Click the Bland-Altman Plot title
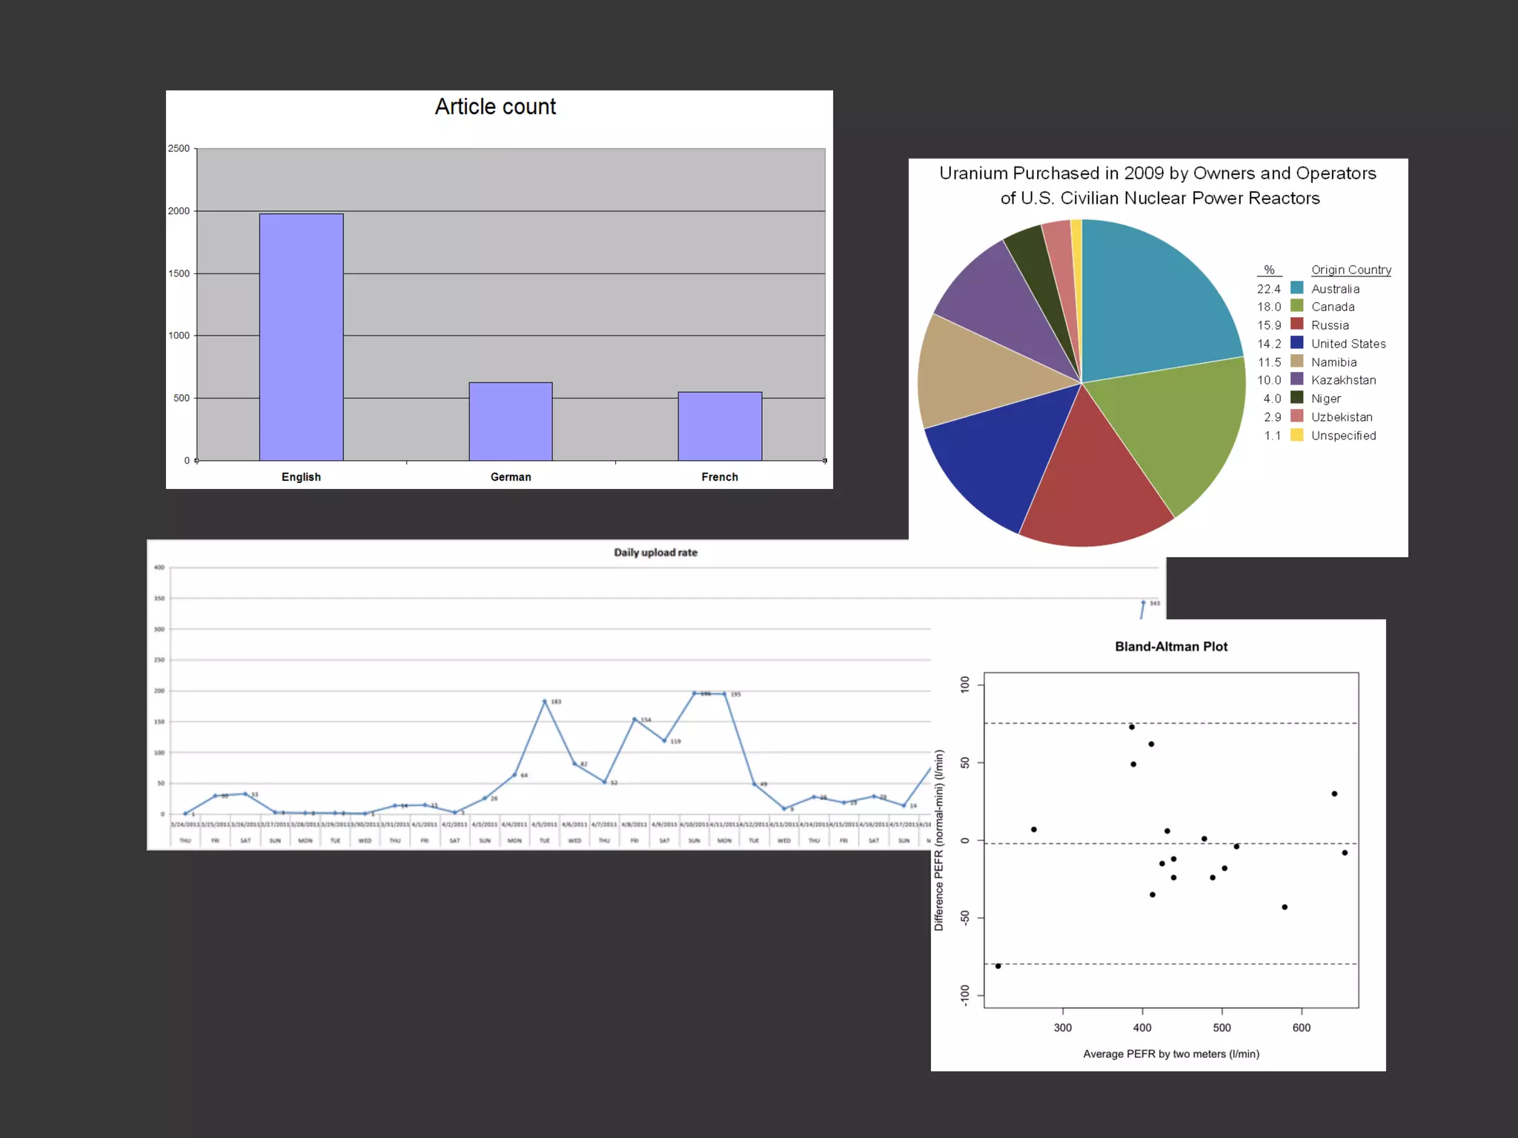 pos(1171,647)
